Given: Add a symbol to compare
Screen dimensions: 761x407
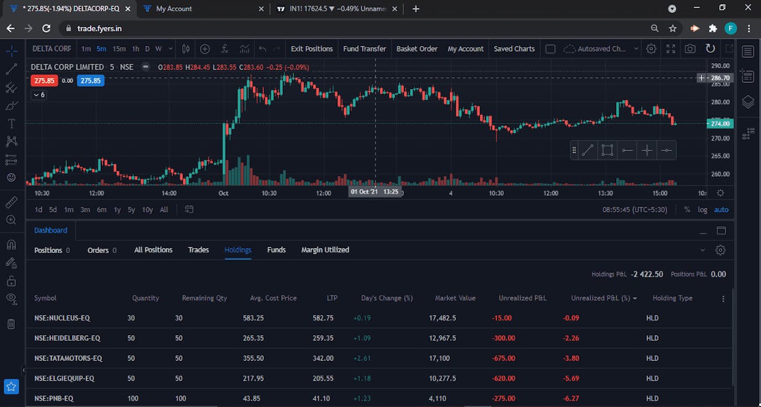Looking at the screenshot, I should (x=205, y=48).
